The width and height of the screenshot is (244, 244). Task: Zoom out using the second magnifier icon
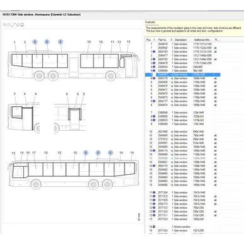coord(9,25)
